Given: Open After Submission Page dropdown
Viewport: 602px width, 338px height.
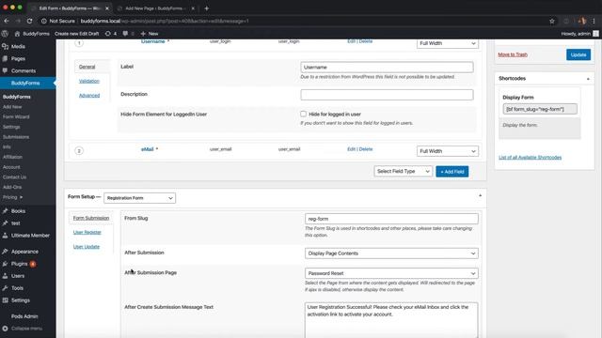Looking at the screenshot, I should click(x=391, y=273).
